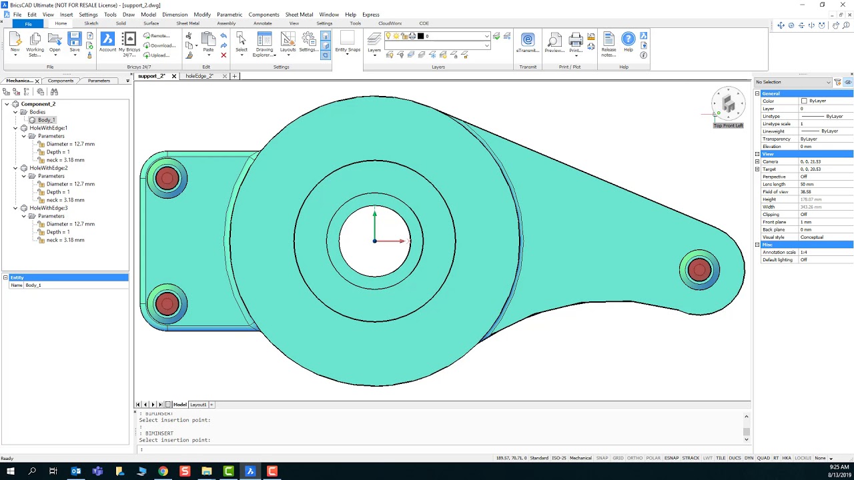
Task: Click the Help question mark icon
Action: point(628,39)
